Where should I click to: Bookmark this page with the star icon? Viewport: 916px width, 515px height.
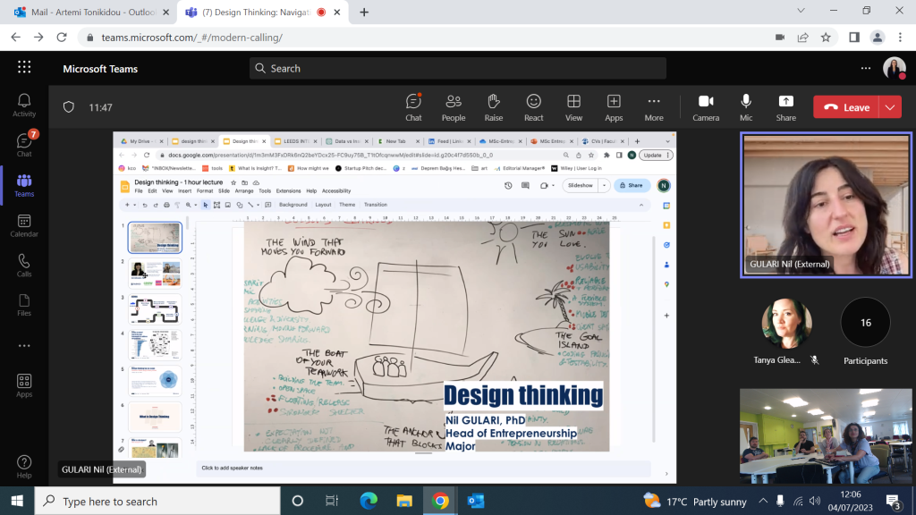[x=826, y=38]
